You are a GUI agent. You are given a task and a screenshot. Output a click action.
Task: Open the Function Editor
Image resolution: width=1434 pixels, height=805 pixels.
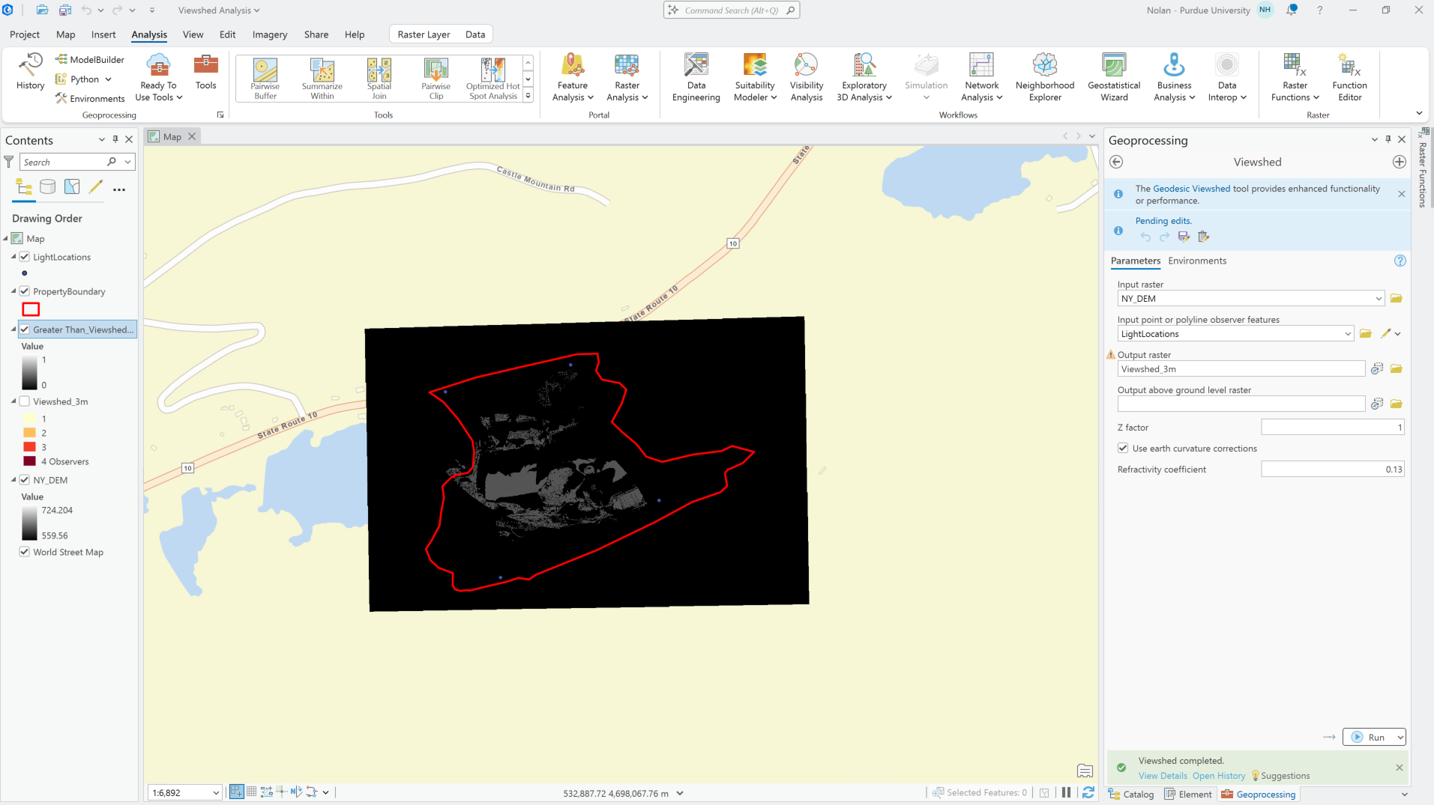1349,78
